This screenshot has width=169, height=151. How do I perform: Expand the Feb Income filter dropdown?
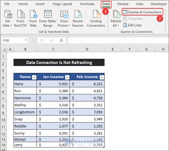pos(102,77)
